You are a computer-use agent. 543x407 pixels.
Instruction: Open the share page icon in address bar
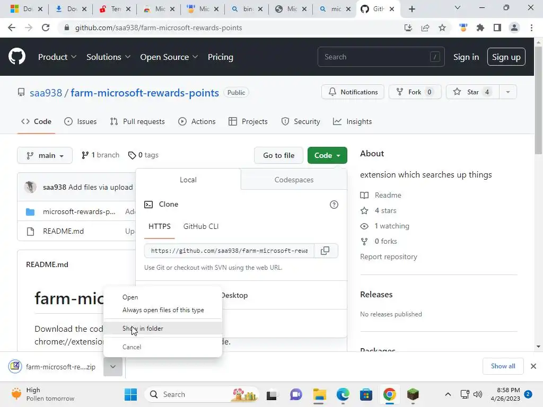425,28
